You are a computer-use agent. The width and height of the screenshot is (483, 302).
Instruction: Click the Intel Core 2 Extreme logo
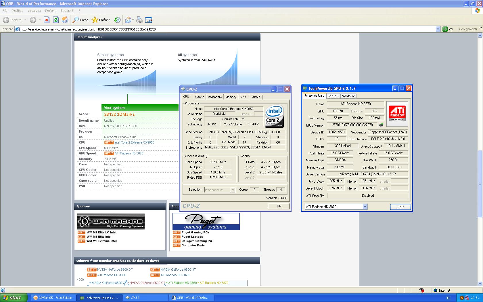(x=274, y=116)
